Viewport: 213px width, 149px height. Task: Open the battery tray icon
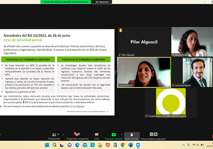(x=202, y=145)
